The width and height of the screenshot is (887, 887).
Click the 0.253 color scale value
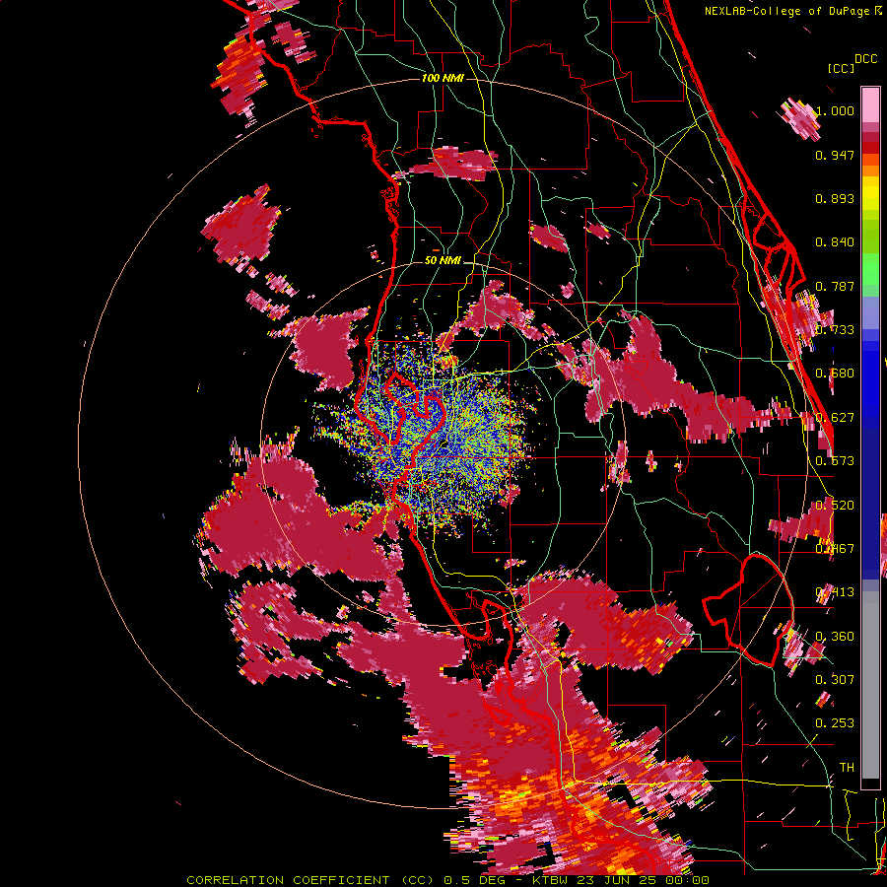click(x=835, y=723)
